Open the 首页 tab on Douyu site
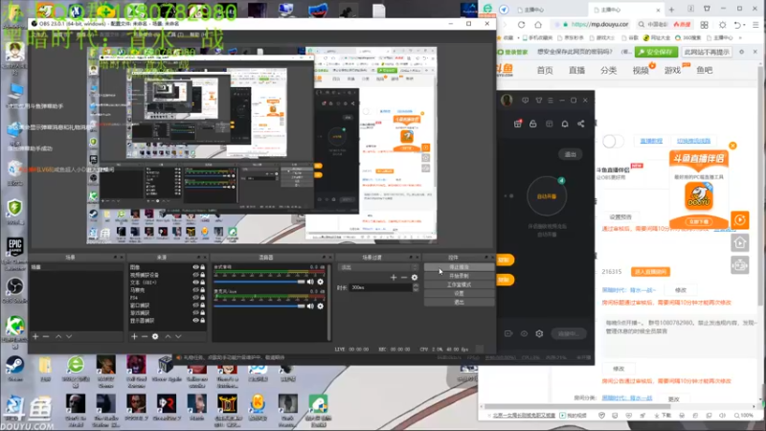Viewport: 766px width, 431px height. (545, 70)
